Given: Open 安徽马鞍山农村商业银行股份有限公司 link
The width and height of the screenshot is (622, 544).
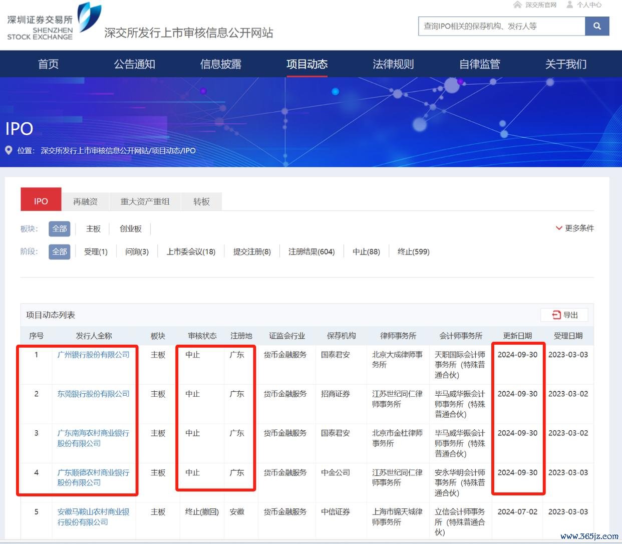Looking at the screenshot, I should pos(93,516).
